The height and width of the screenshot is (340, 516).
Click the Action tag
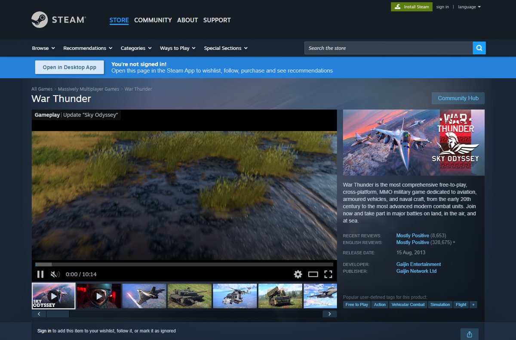pyautogui.click(x=380, y=304)
